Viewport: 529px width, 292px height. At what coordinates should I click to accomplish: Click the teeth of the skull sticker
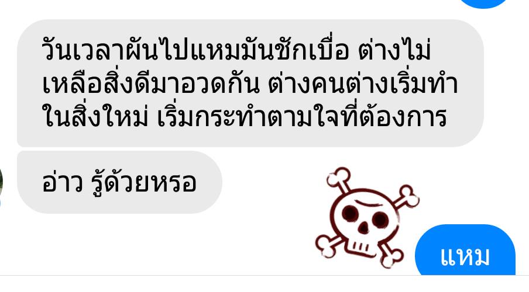coord(361,248)
